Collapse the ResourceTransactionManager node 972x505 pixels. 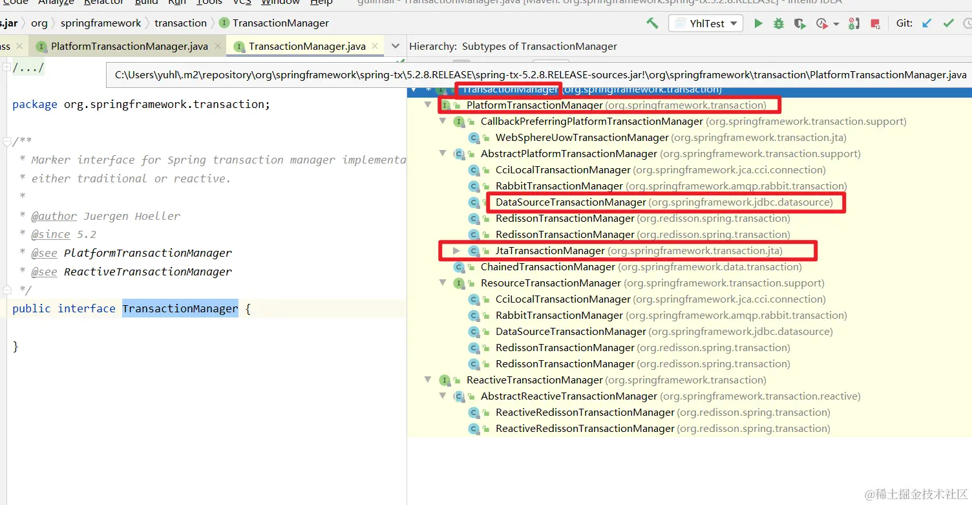click(x=442, y=283)
